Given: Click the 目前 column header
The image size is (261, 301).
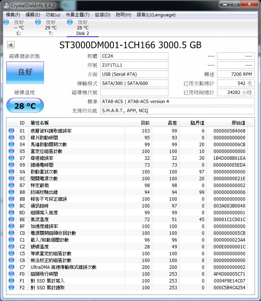Looking at the screenshot, I should point(138,123).
